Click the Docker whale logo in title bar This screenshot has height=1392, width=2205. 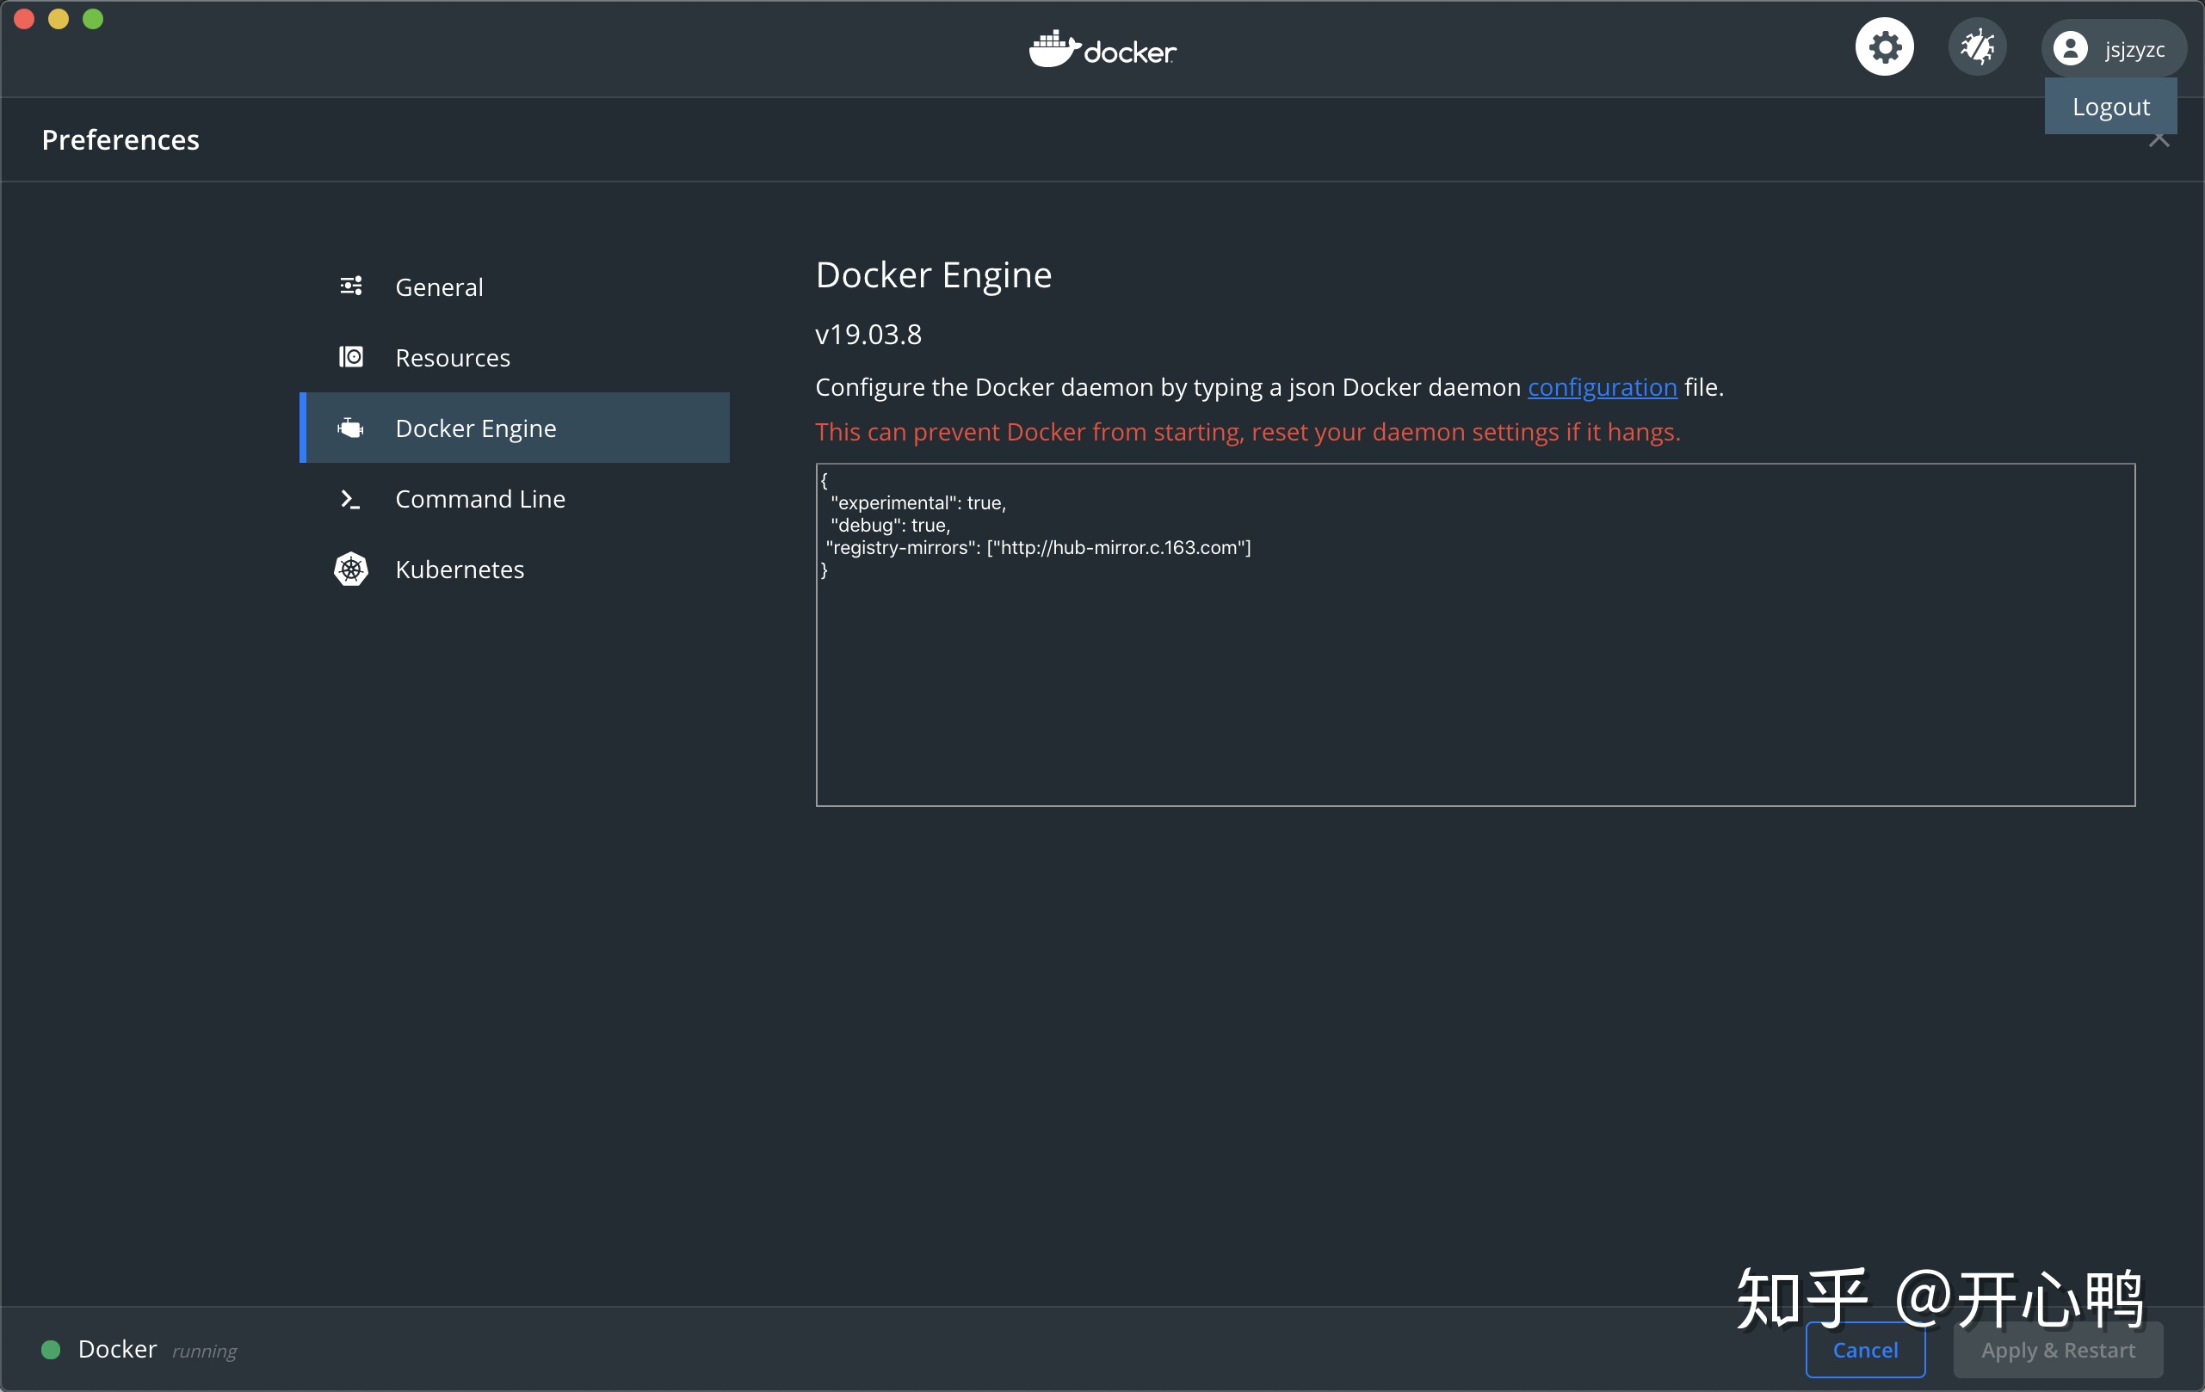pyautogui.click(x=1102, y=48)
